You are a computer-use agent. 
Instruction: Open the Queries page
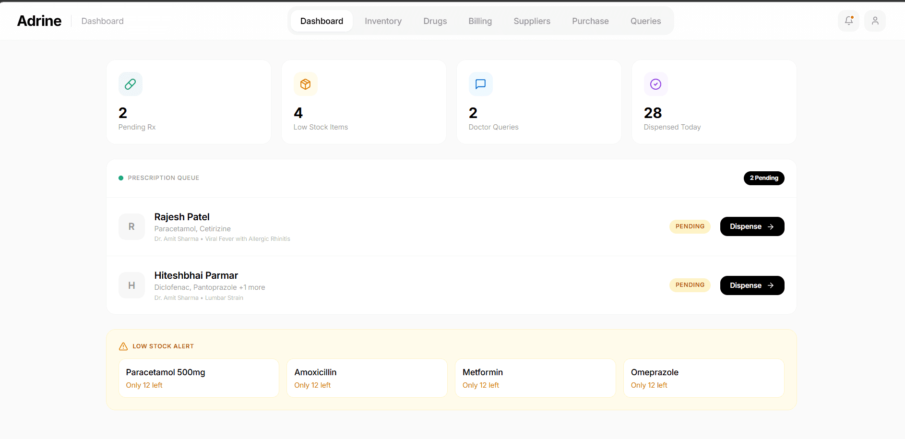[645, 21]
